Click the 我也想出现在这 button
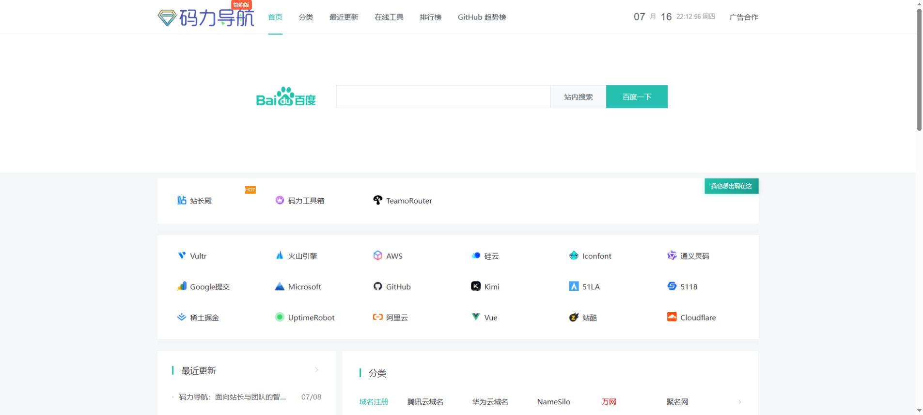This screenshot has width=923, height=415. [x=731, y=186]
